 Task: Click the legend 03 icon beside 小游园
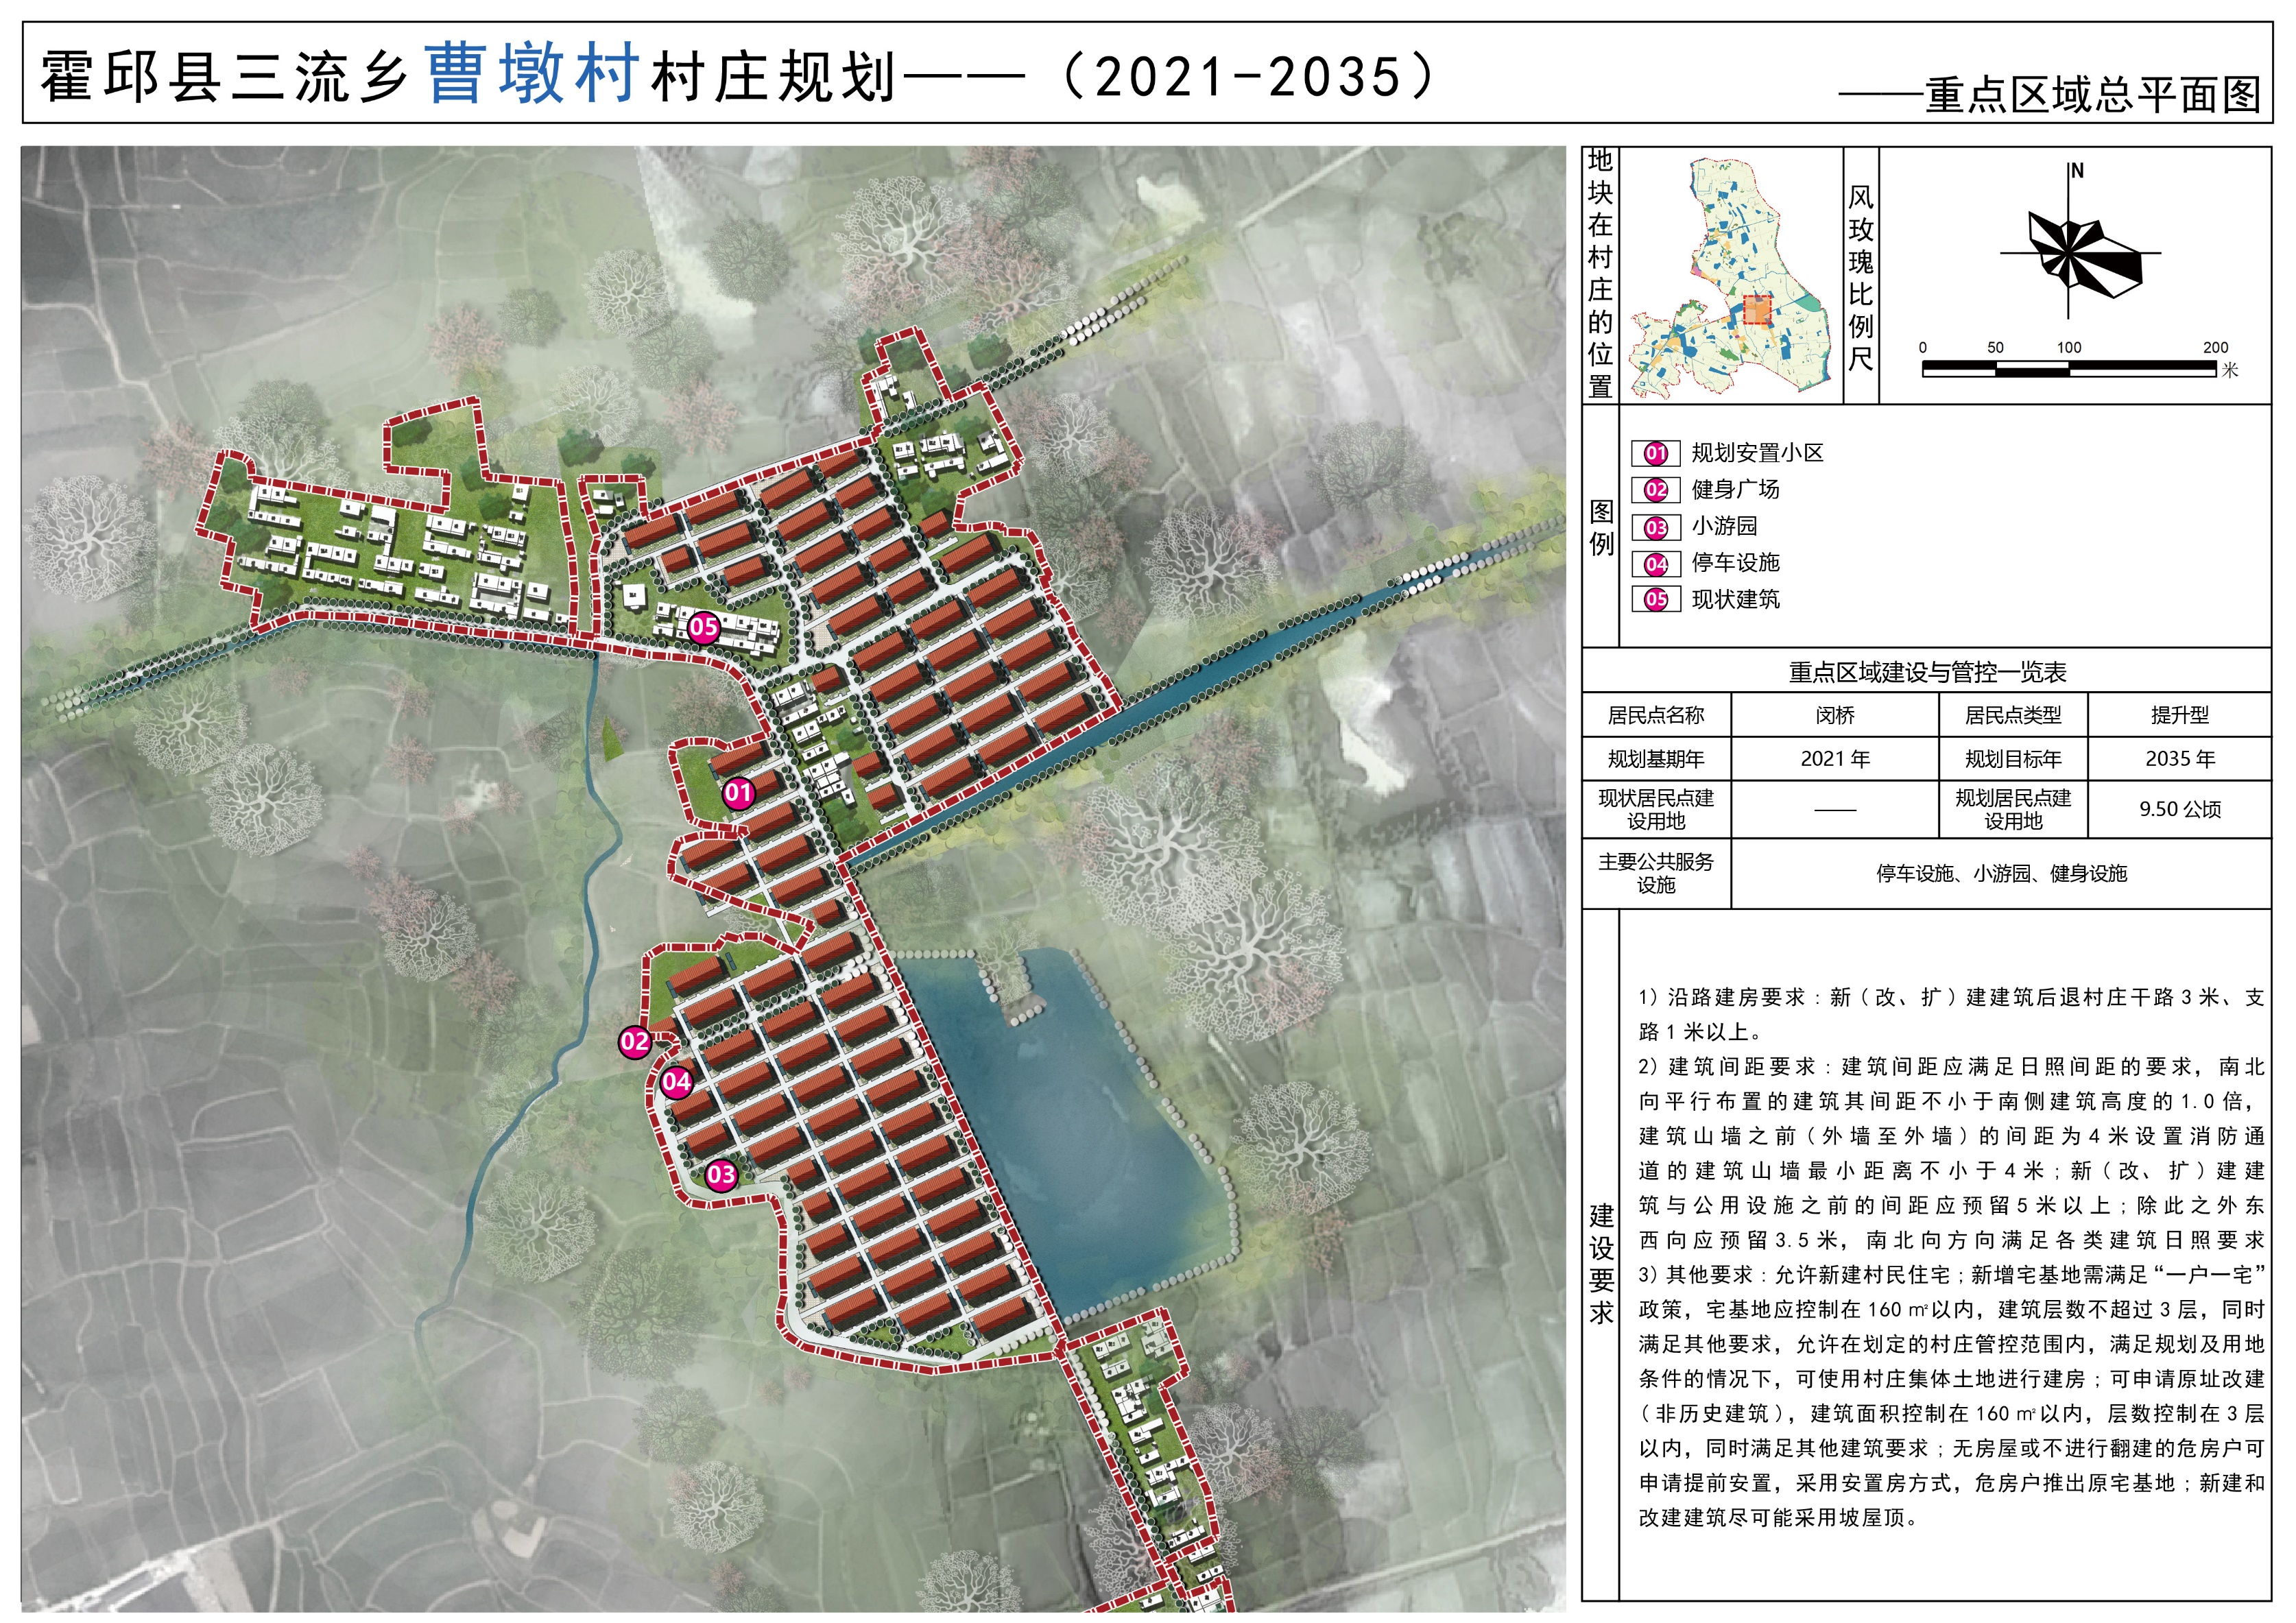[x=1655, y=527]
